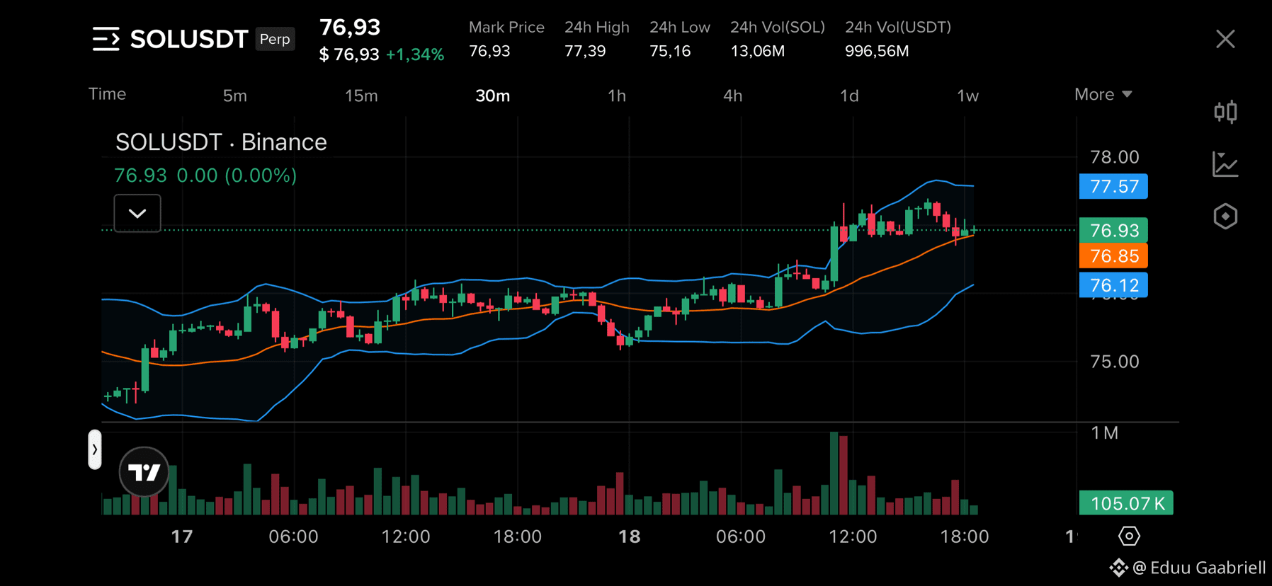1272x586 pixels.
Task: Click the 75.00 price axis level
Action: point(1115,362)
